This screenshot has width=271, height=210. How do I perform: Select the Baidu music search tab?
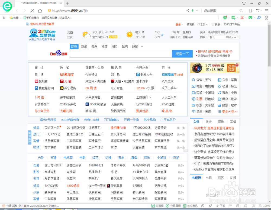(x=94, y=47)
